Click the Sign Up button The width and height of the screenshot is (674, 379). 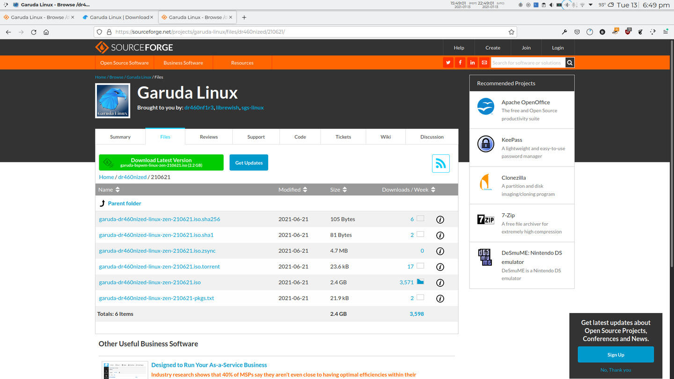click(x=615, y=355)
